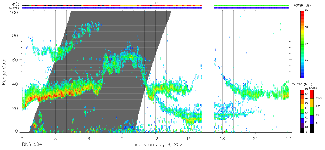325x150 pixels.
Task: Click the "Noise" row label at top left
Action: [16, 5]
